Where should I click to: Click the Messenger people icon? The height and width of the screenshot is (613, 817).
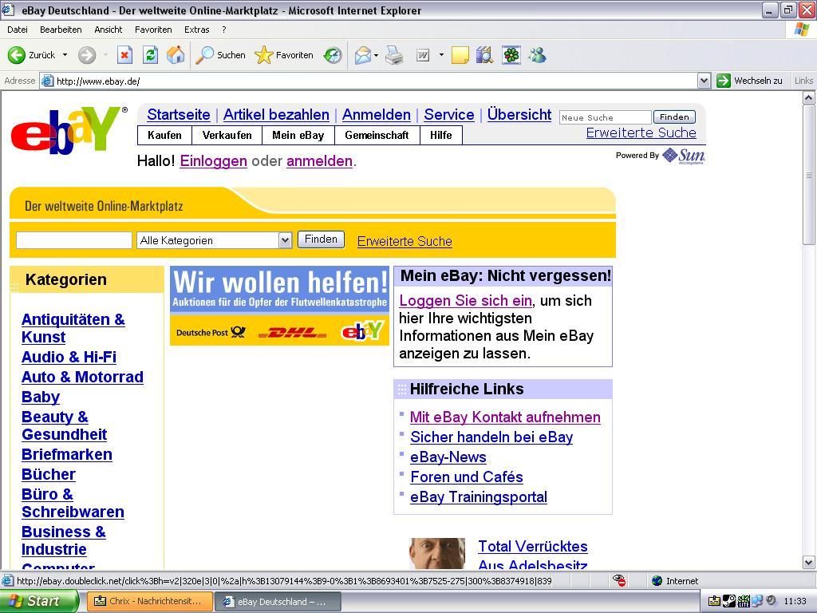coord(537,55)
